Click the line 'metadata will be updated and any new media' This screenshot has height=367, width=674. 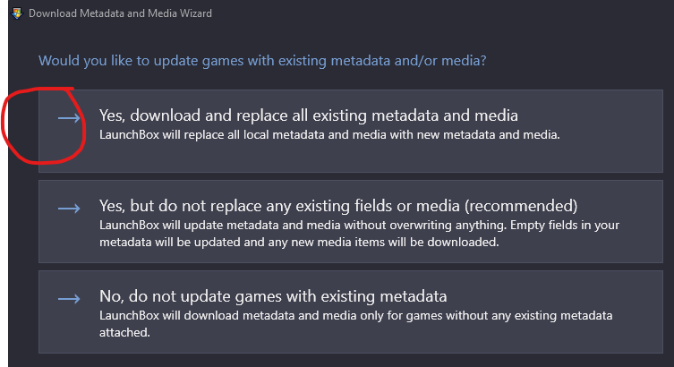tap(299, 243)
